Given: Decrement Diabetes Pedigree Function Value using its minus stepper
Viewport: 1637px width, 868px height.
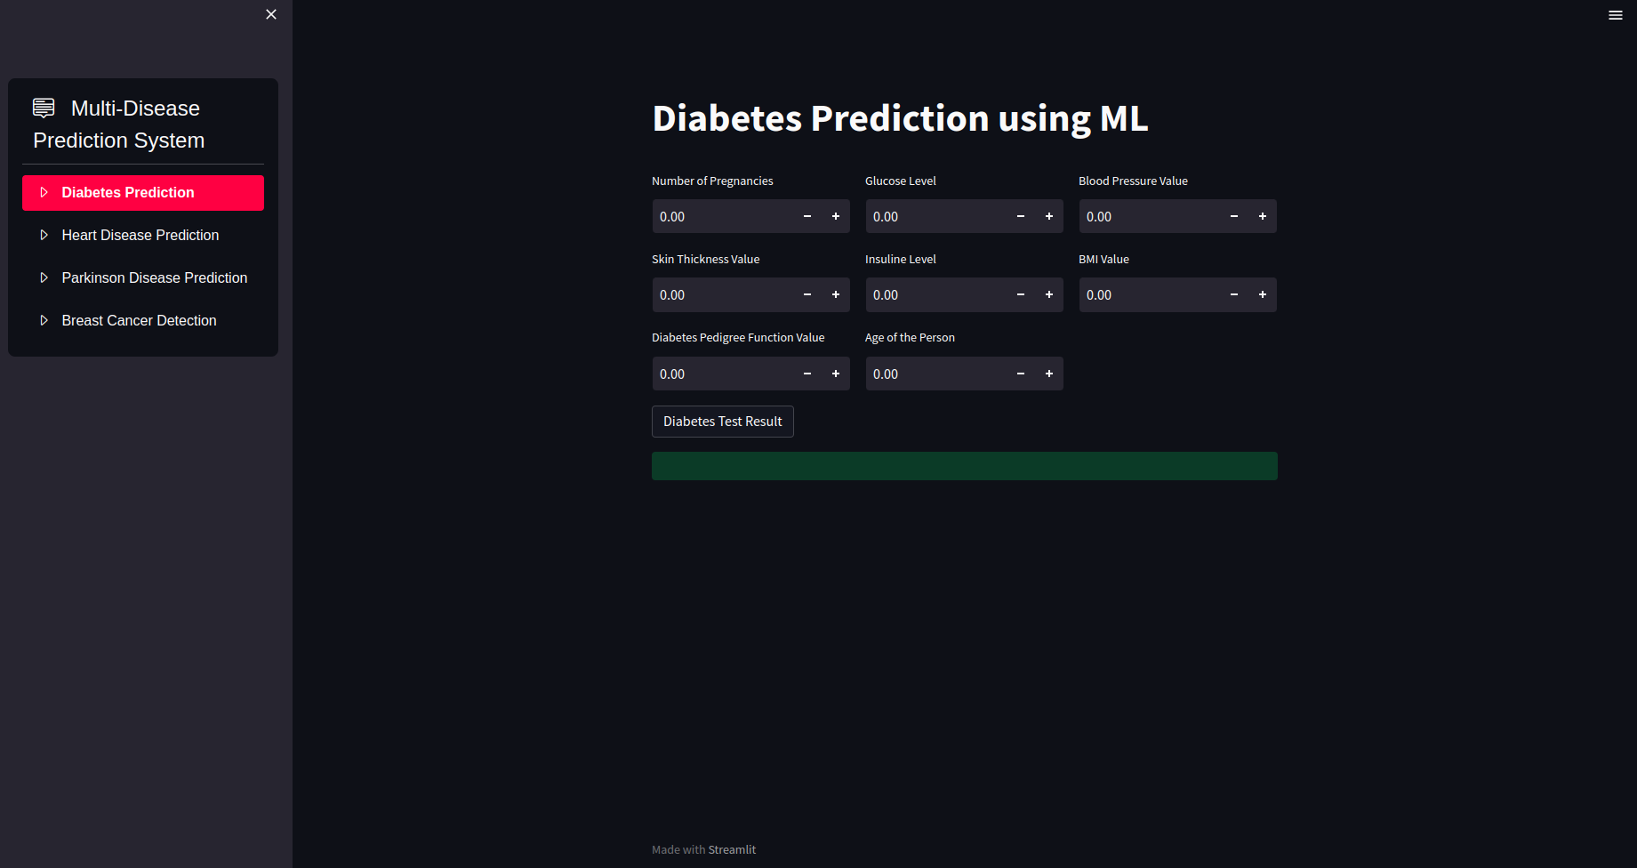Looking at the screenshot, I should pyautogui.click(x=806, y=374).
